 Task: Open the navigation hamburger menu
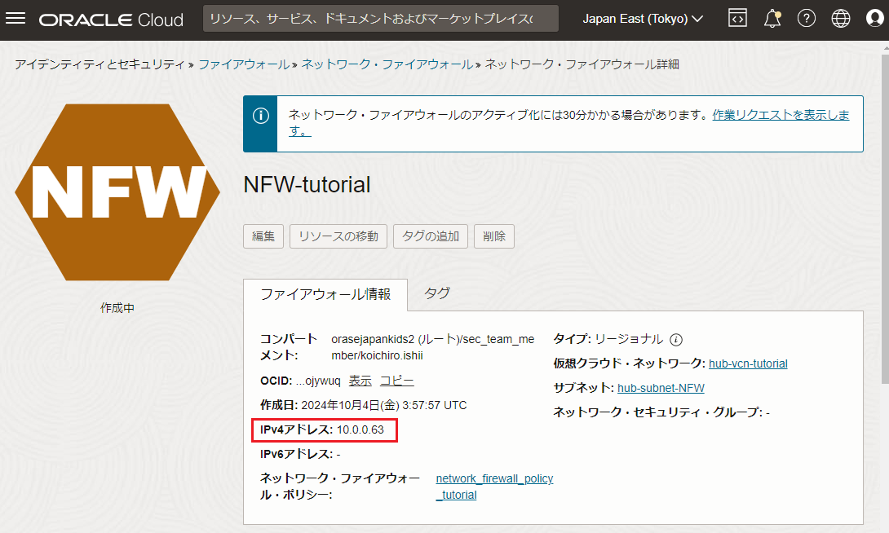coord(16,18)
